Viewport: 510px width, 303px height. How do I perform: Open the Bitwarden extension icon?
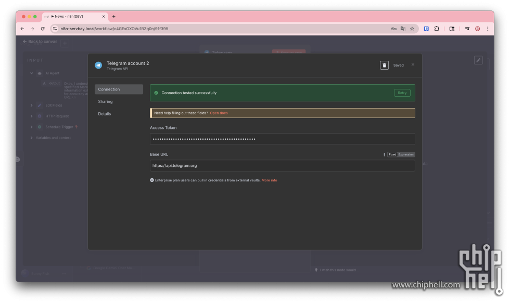426,29
